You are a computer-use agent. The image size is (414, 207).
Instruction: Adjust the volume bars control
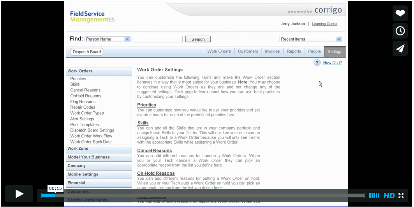click(x=374, y=196)
